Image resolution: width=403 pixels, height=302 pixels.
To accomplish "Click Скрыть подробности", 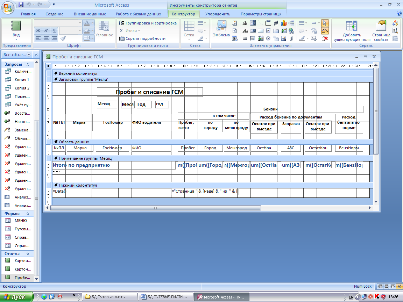I will pos(142,38).
